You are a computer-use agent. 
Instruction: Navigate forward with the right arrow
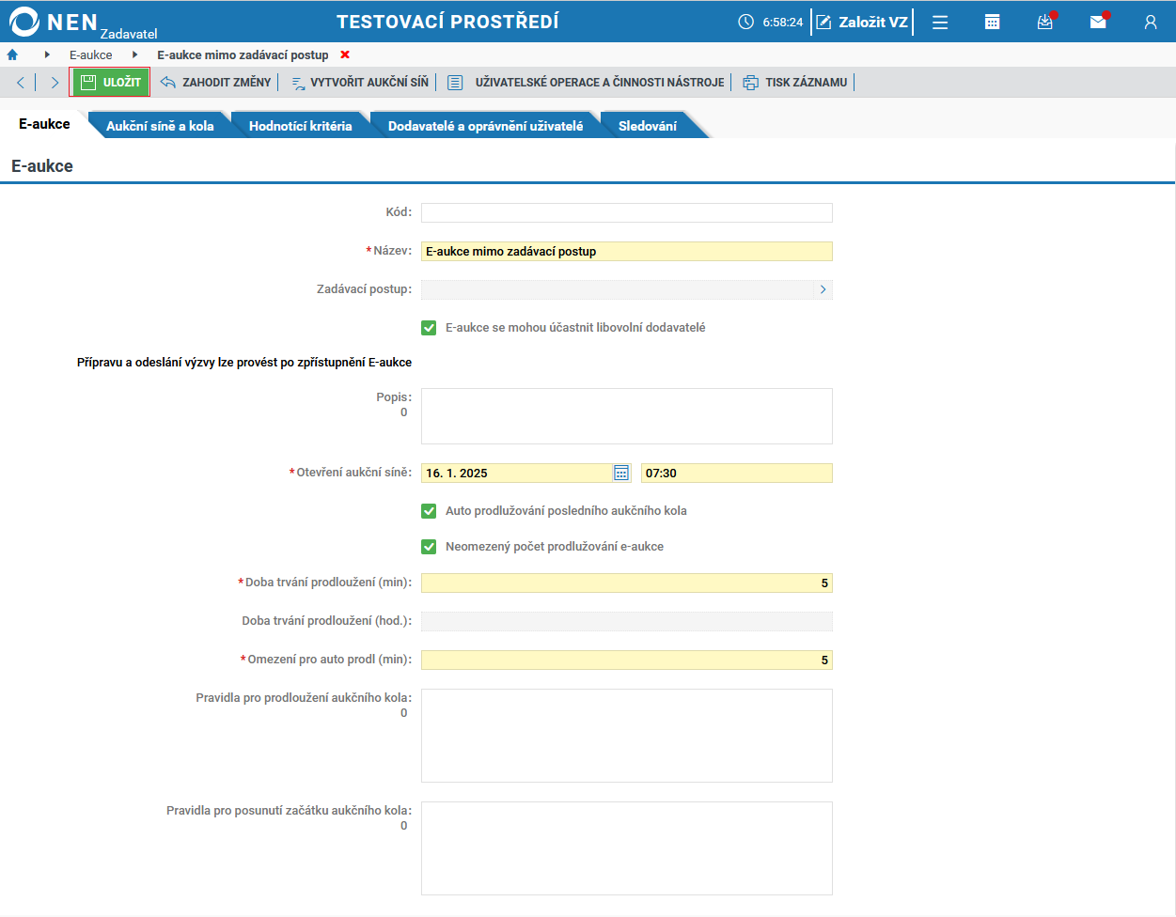click(55, 83)
